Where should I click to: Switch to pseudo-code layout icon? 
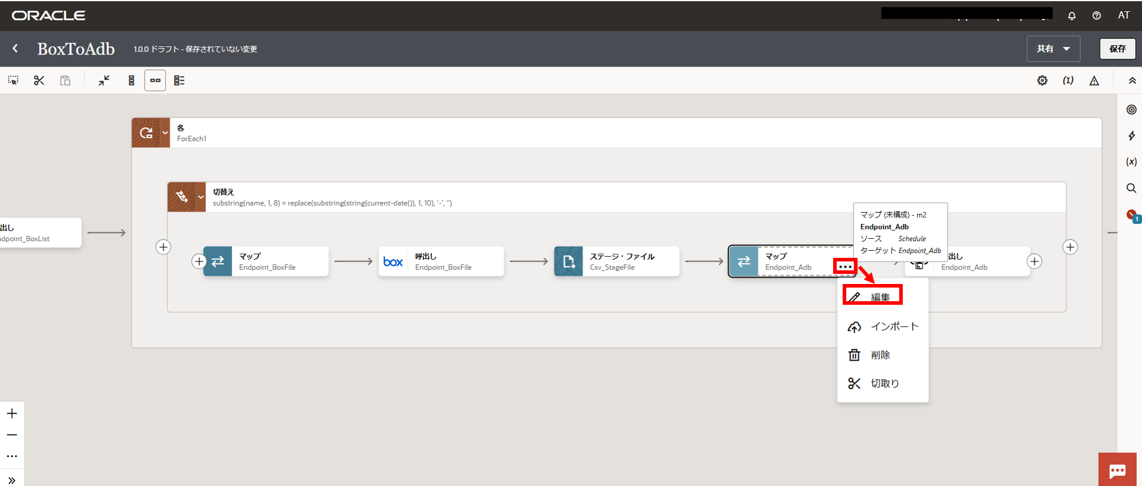click(179, 80)
